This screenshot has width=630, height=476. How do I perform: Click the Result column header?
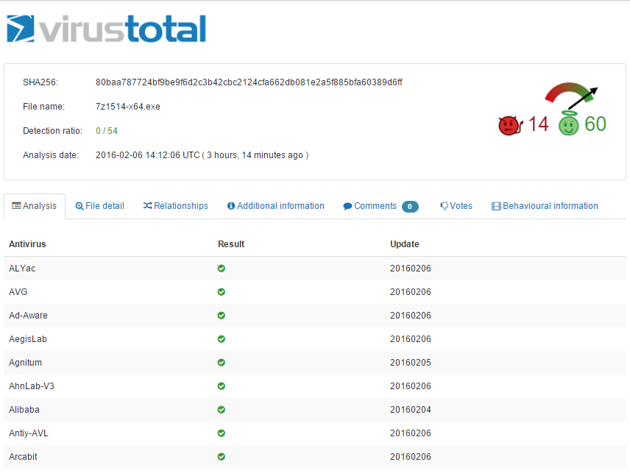pos(231,244)
